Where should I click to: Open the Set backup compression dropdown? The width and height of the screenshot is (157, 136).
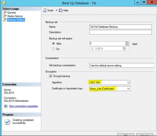pyautogui.click(x=122, y=65)
